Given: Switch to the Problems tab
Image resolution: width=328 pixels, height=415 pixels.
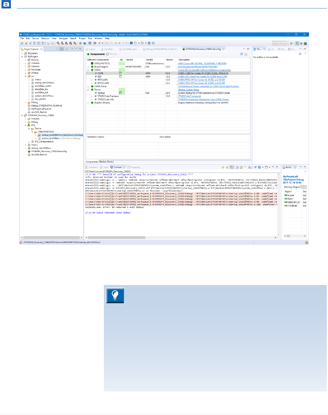Looking at the screenshot, I should pyautogui.click(x=92, y=167).
